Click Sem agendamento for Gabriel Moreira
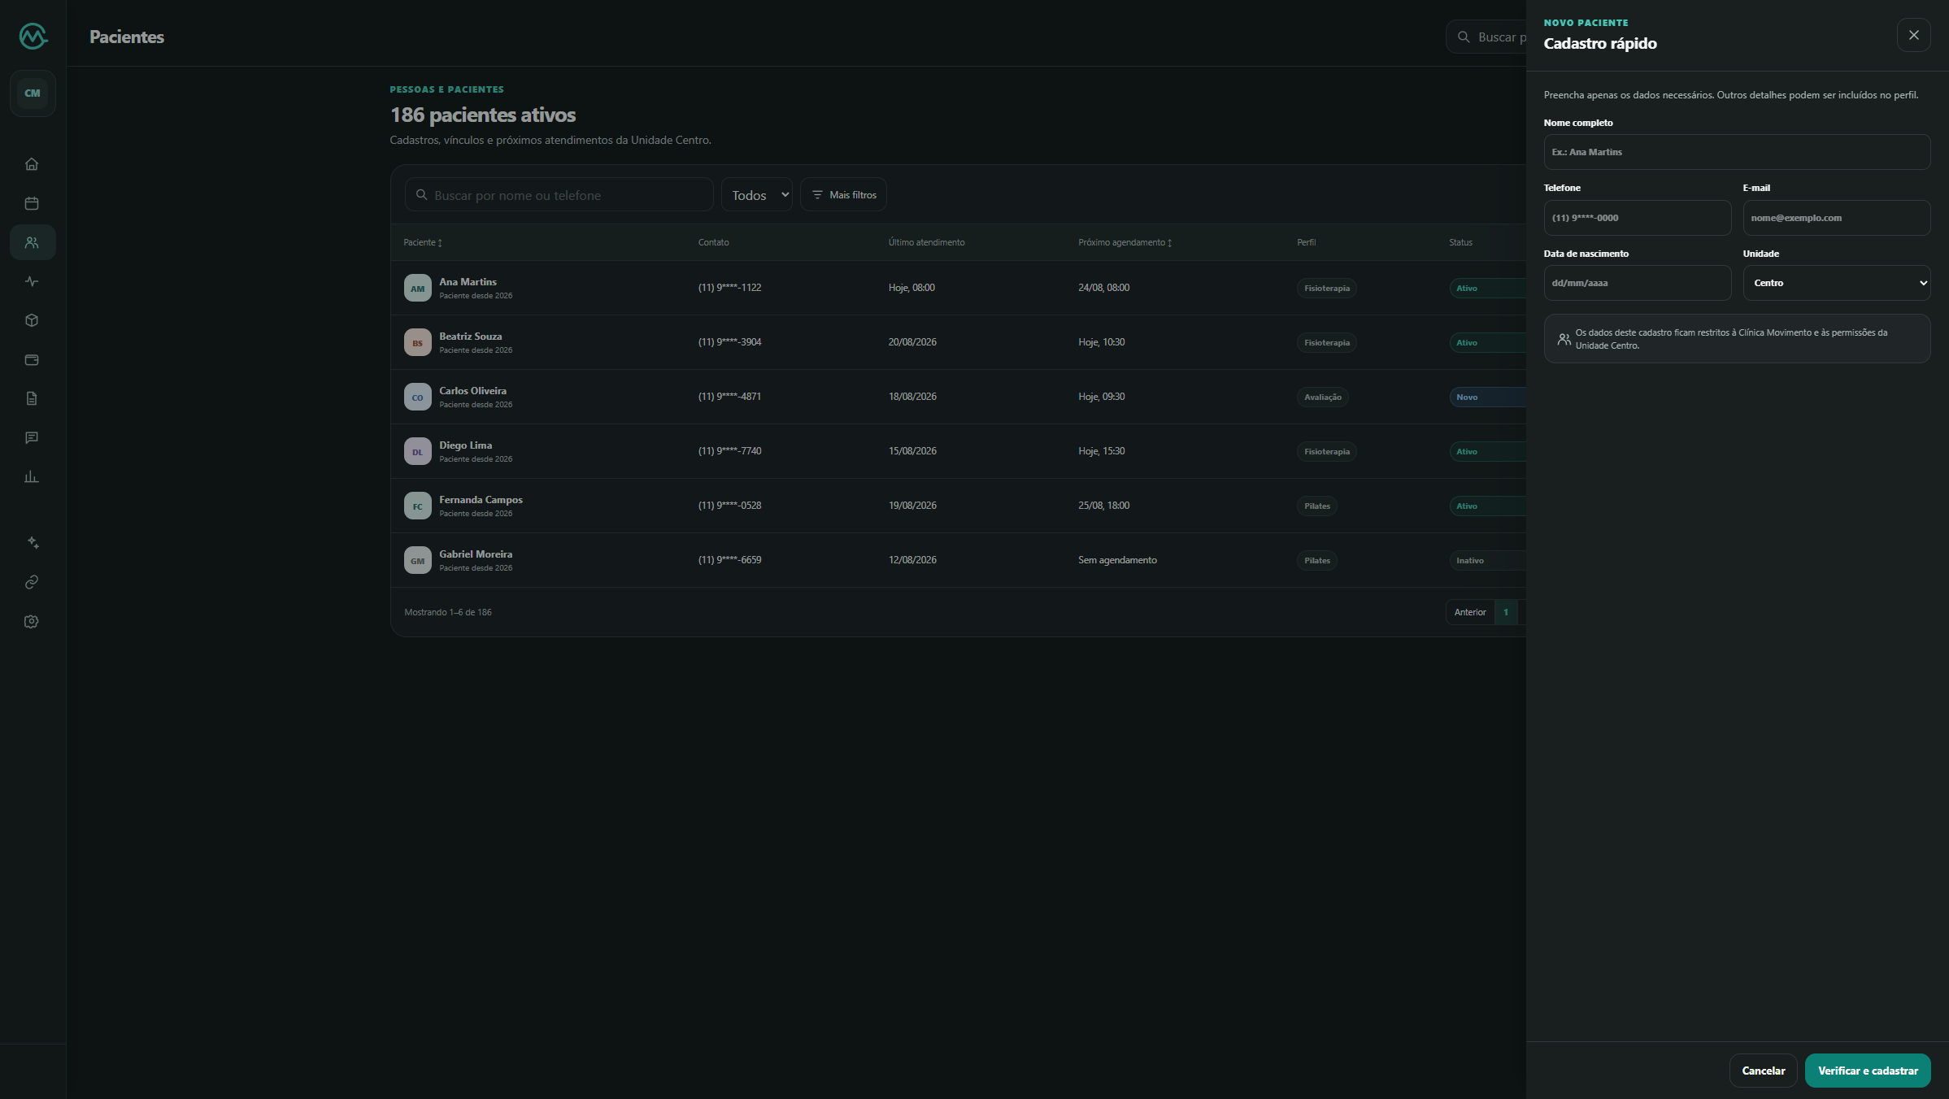This screenshot has height=1099, width=1949. point(1117,560)
